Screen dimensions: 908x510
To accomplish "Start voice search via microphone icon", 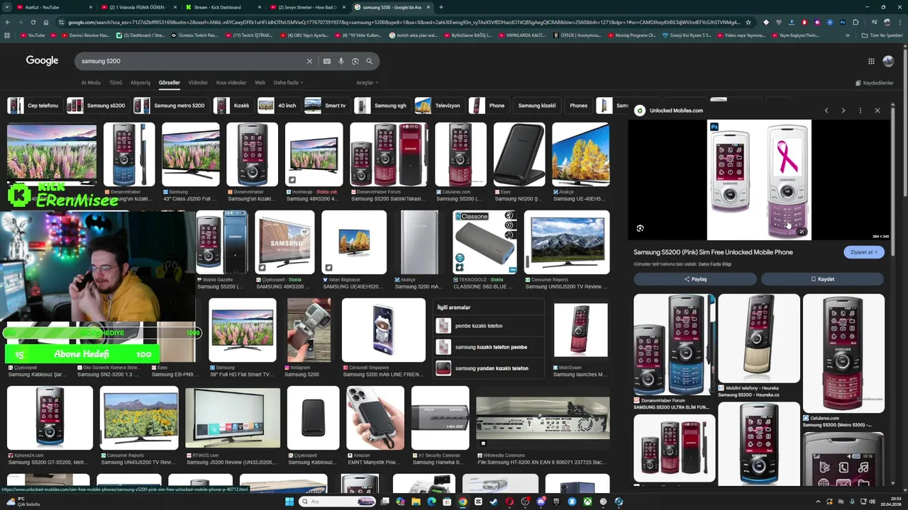I will (x=341, y=62).
